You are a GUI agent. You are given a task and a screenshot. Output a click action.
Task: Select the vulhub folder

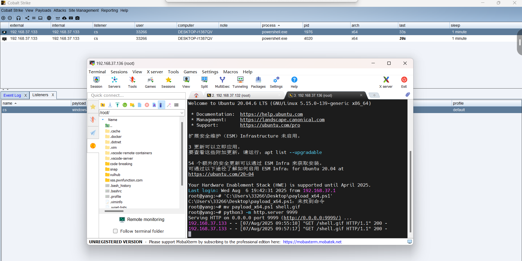coord(115,175)
